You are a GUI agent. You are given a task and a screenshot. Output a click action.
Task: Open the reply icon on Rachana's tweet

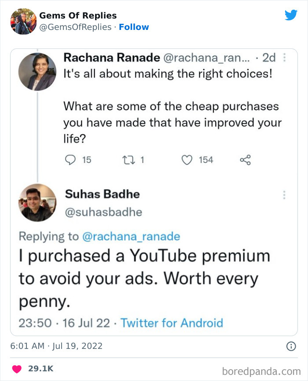70,160
